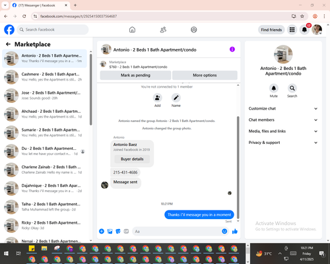Click the conversation list scrollbar

(x=91, y=89)
